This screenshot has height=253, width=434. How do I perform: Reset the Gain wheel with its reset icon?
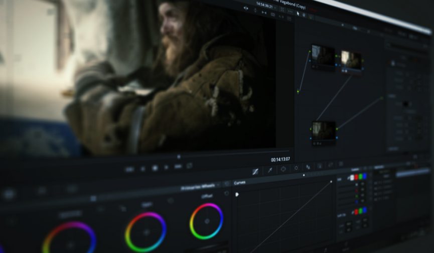171,201
